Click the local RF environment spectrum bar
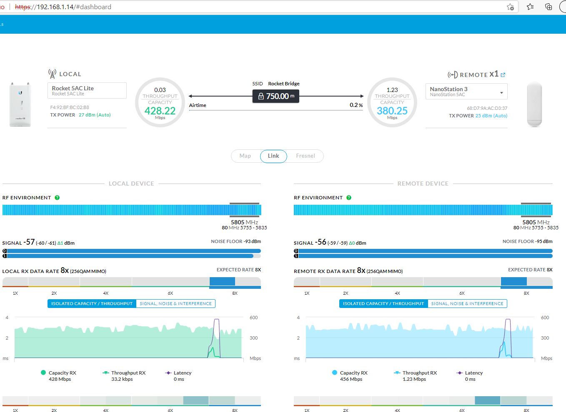Viewport: 566px width, 412px height. click(132, 210)
